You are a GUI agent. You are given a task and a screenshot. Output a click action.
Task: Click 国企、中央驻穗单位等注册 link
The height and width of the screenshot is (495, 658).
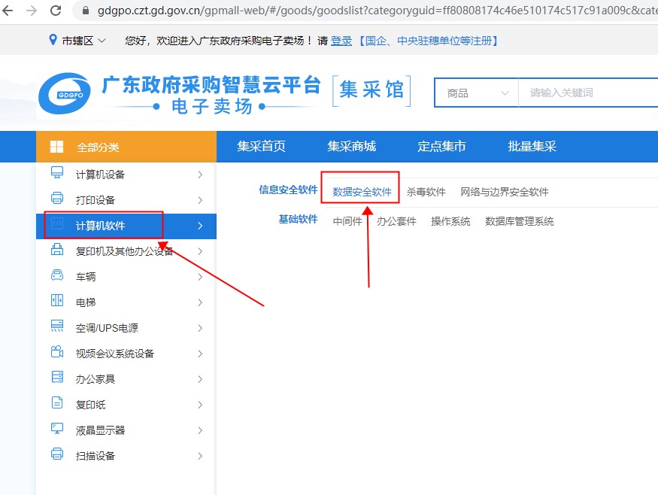coord(429,41)
